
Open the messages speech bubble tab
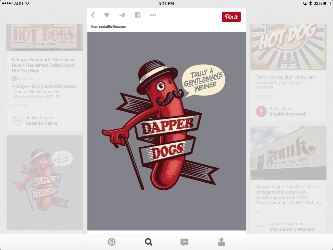184,242
